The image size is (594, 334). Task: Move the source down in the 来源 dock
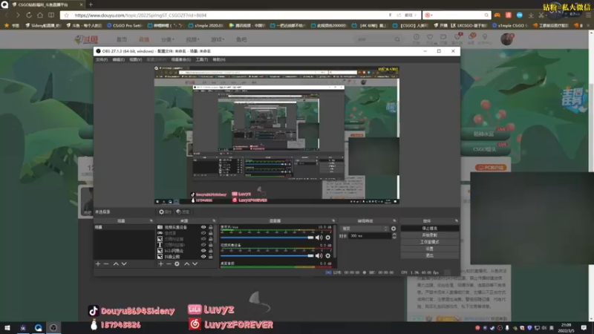coord(195,263)
